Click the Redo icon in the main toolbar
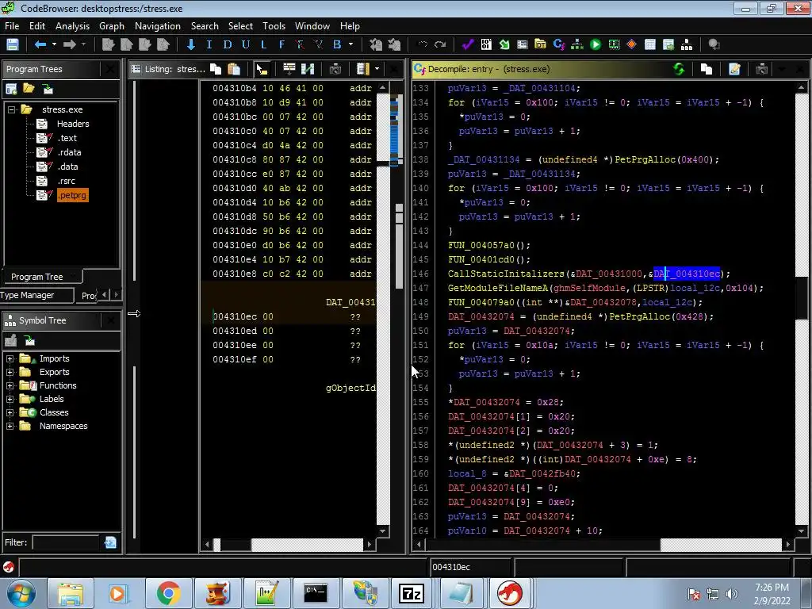Image resolution: width=812 pixels, height=609 pixels. (x=440, y=44)
